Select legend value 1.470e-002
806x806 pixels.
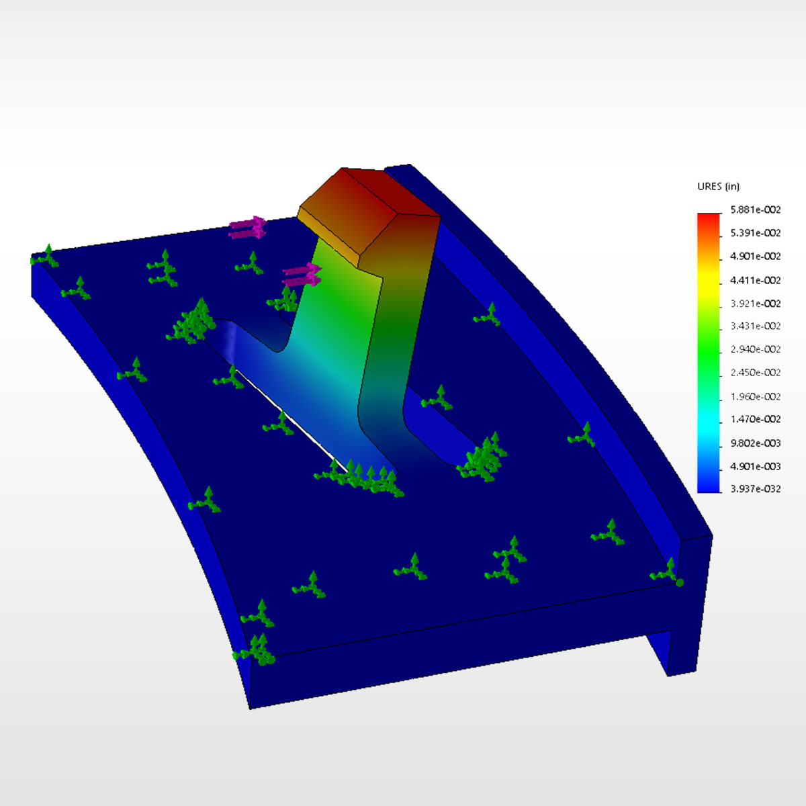point(756,419)
